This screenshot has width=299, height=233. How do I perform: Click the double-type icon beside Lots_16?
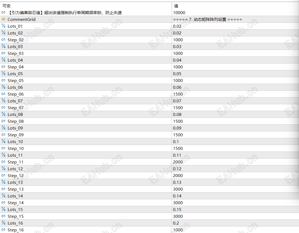click(4, 223)
